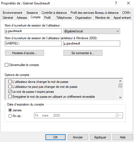
Task: Enable L'utilisateur devra changer le mot de passe
Action: (x=10, y=82)
